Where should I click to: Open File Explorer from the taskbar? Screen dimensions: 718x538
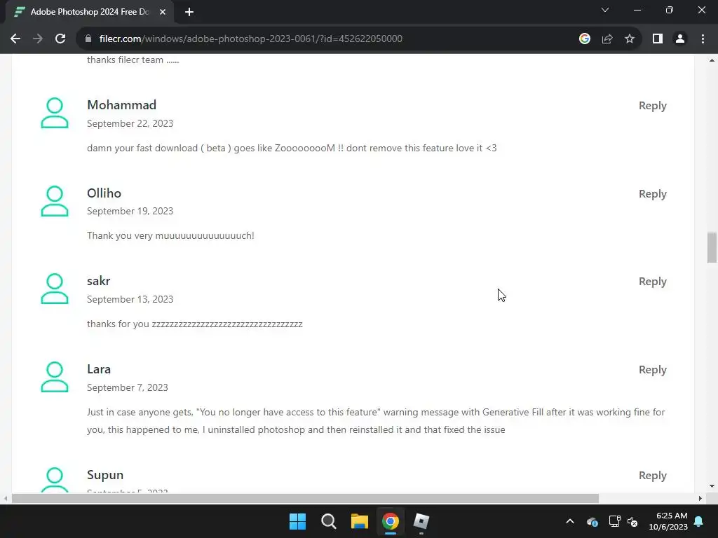360,521
